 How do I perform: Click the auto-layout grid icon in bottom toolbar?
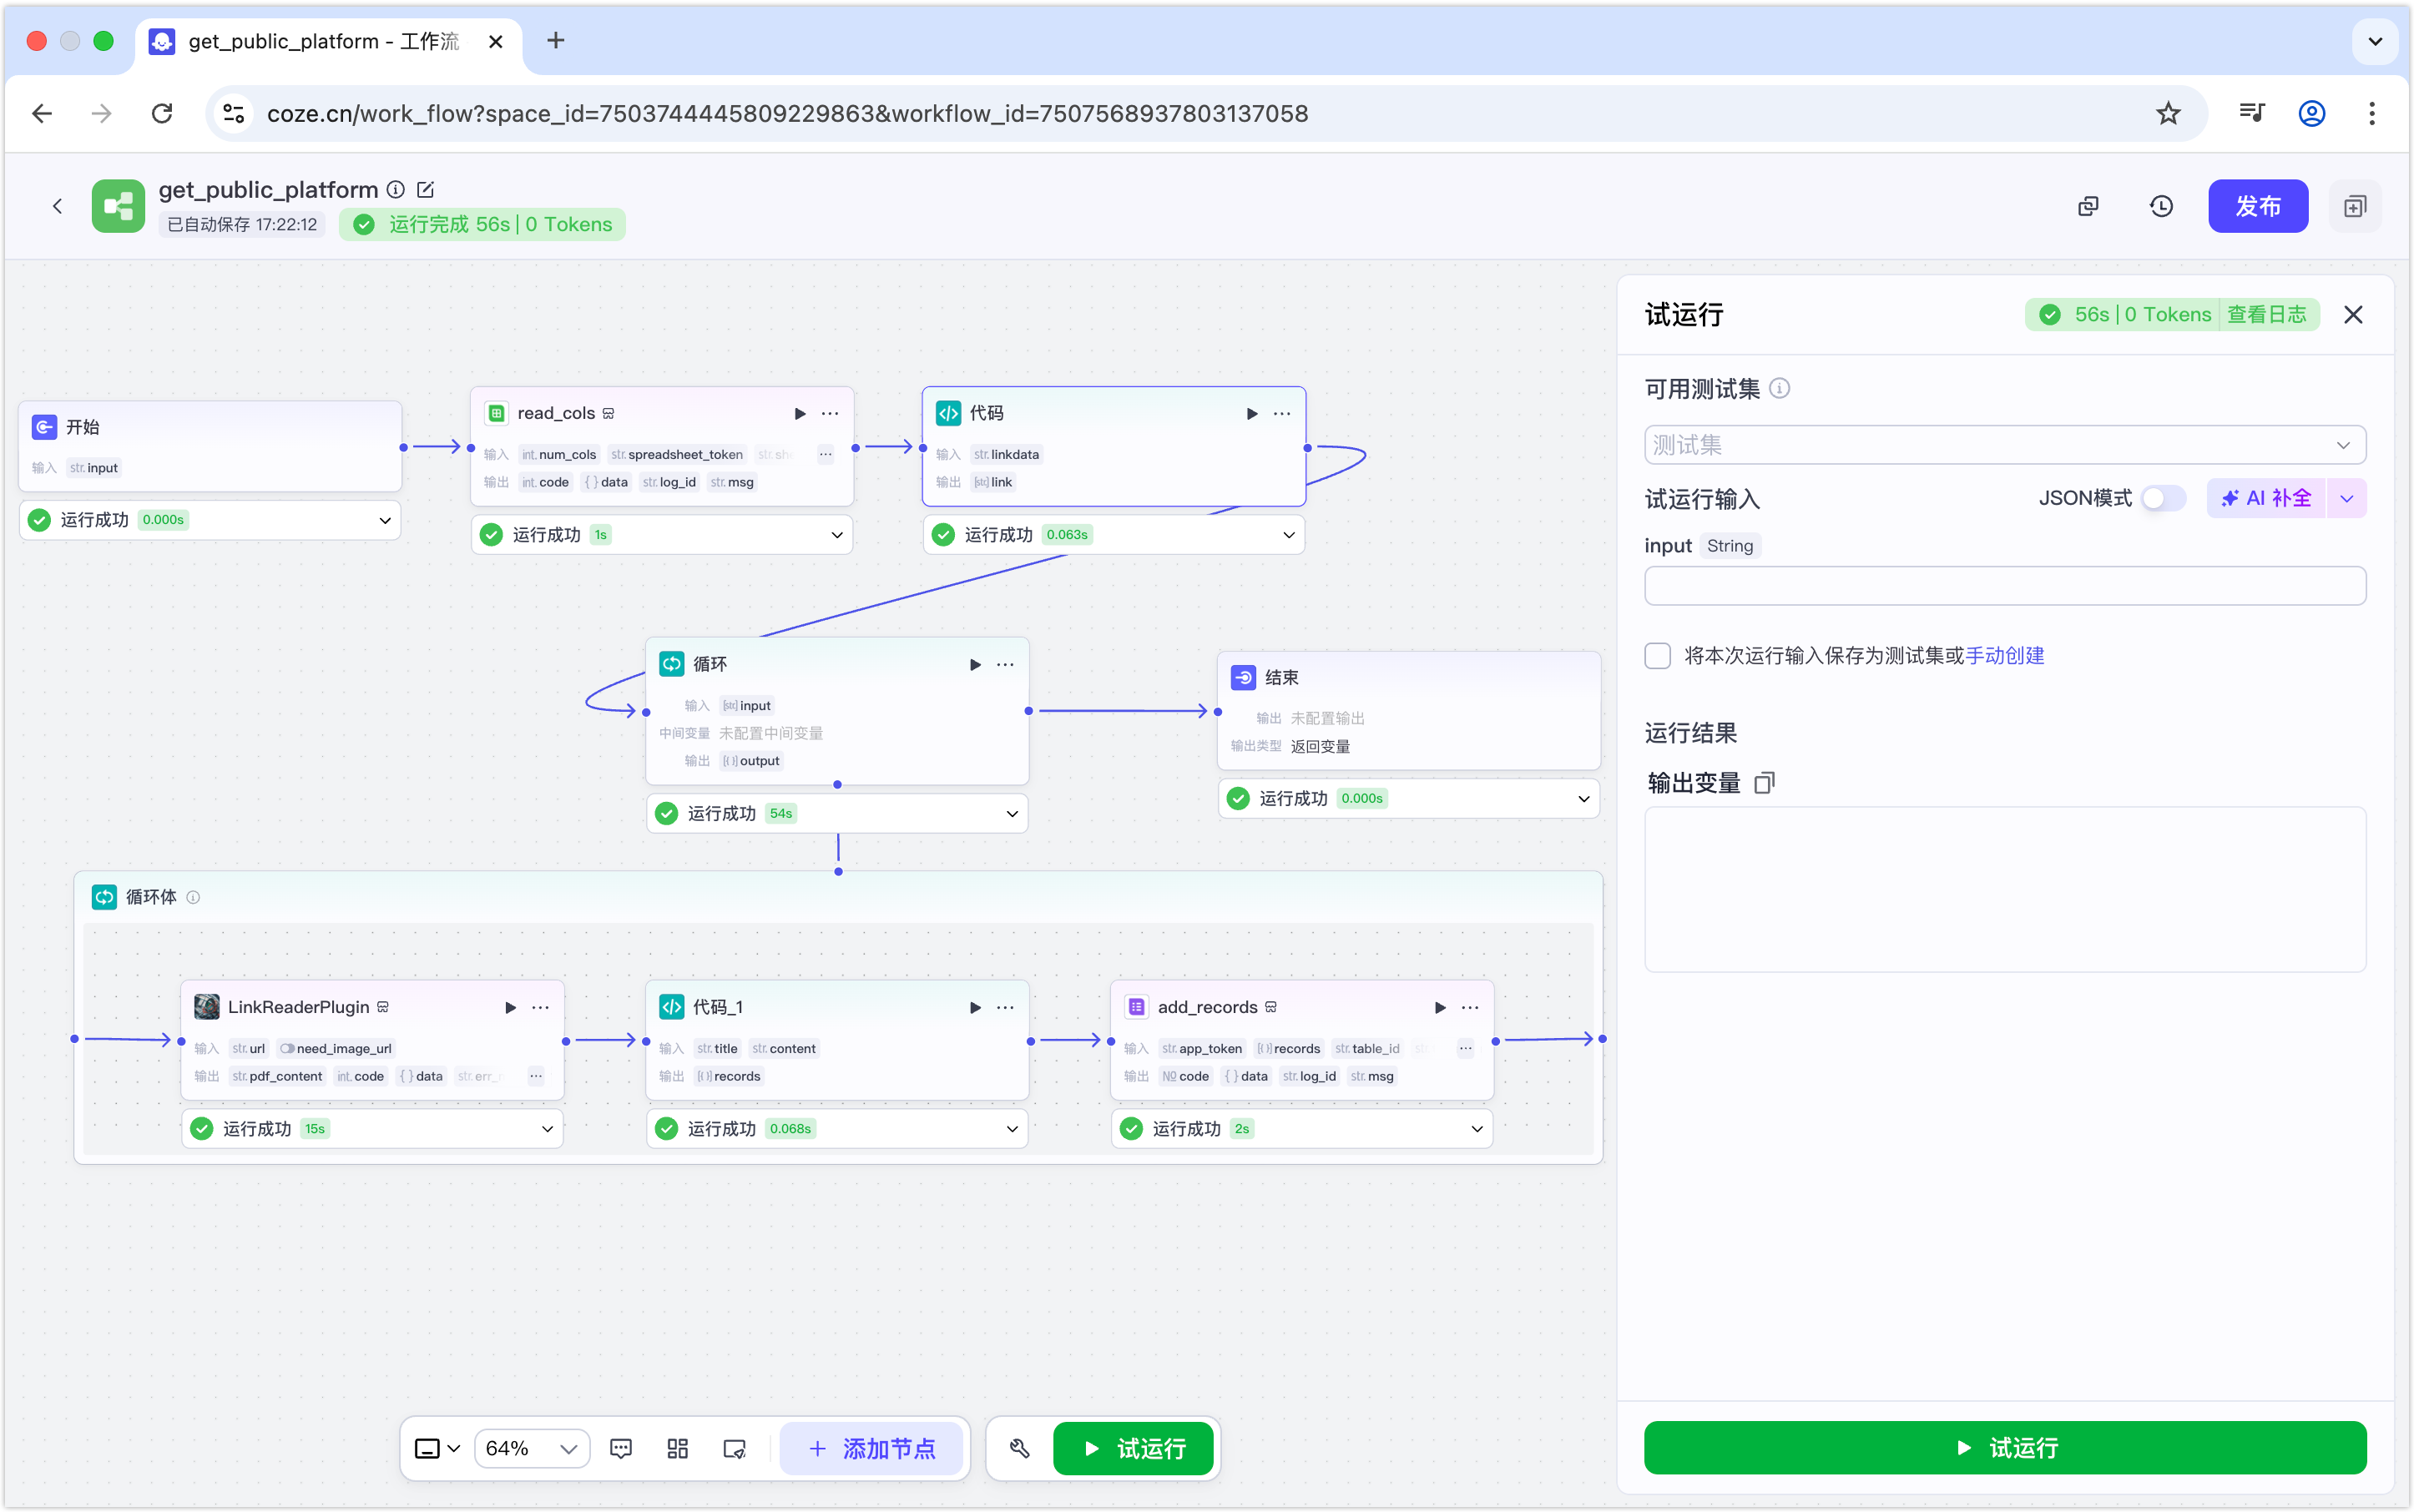click(x=677, y=1448)
